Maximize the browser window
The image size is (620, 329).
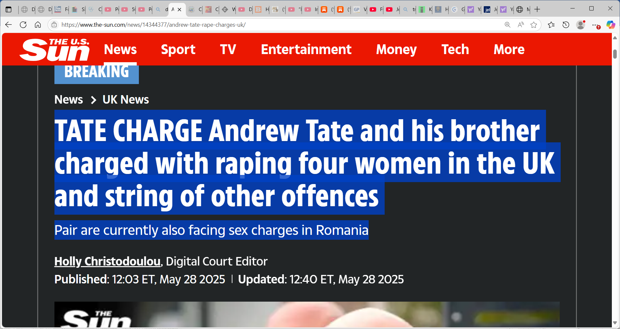[x=591, y=8]
